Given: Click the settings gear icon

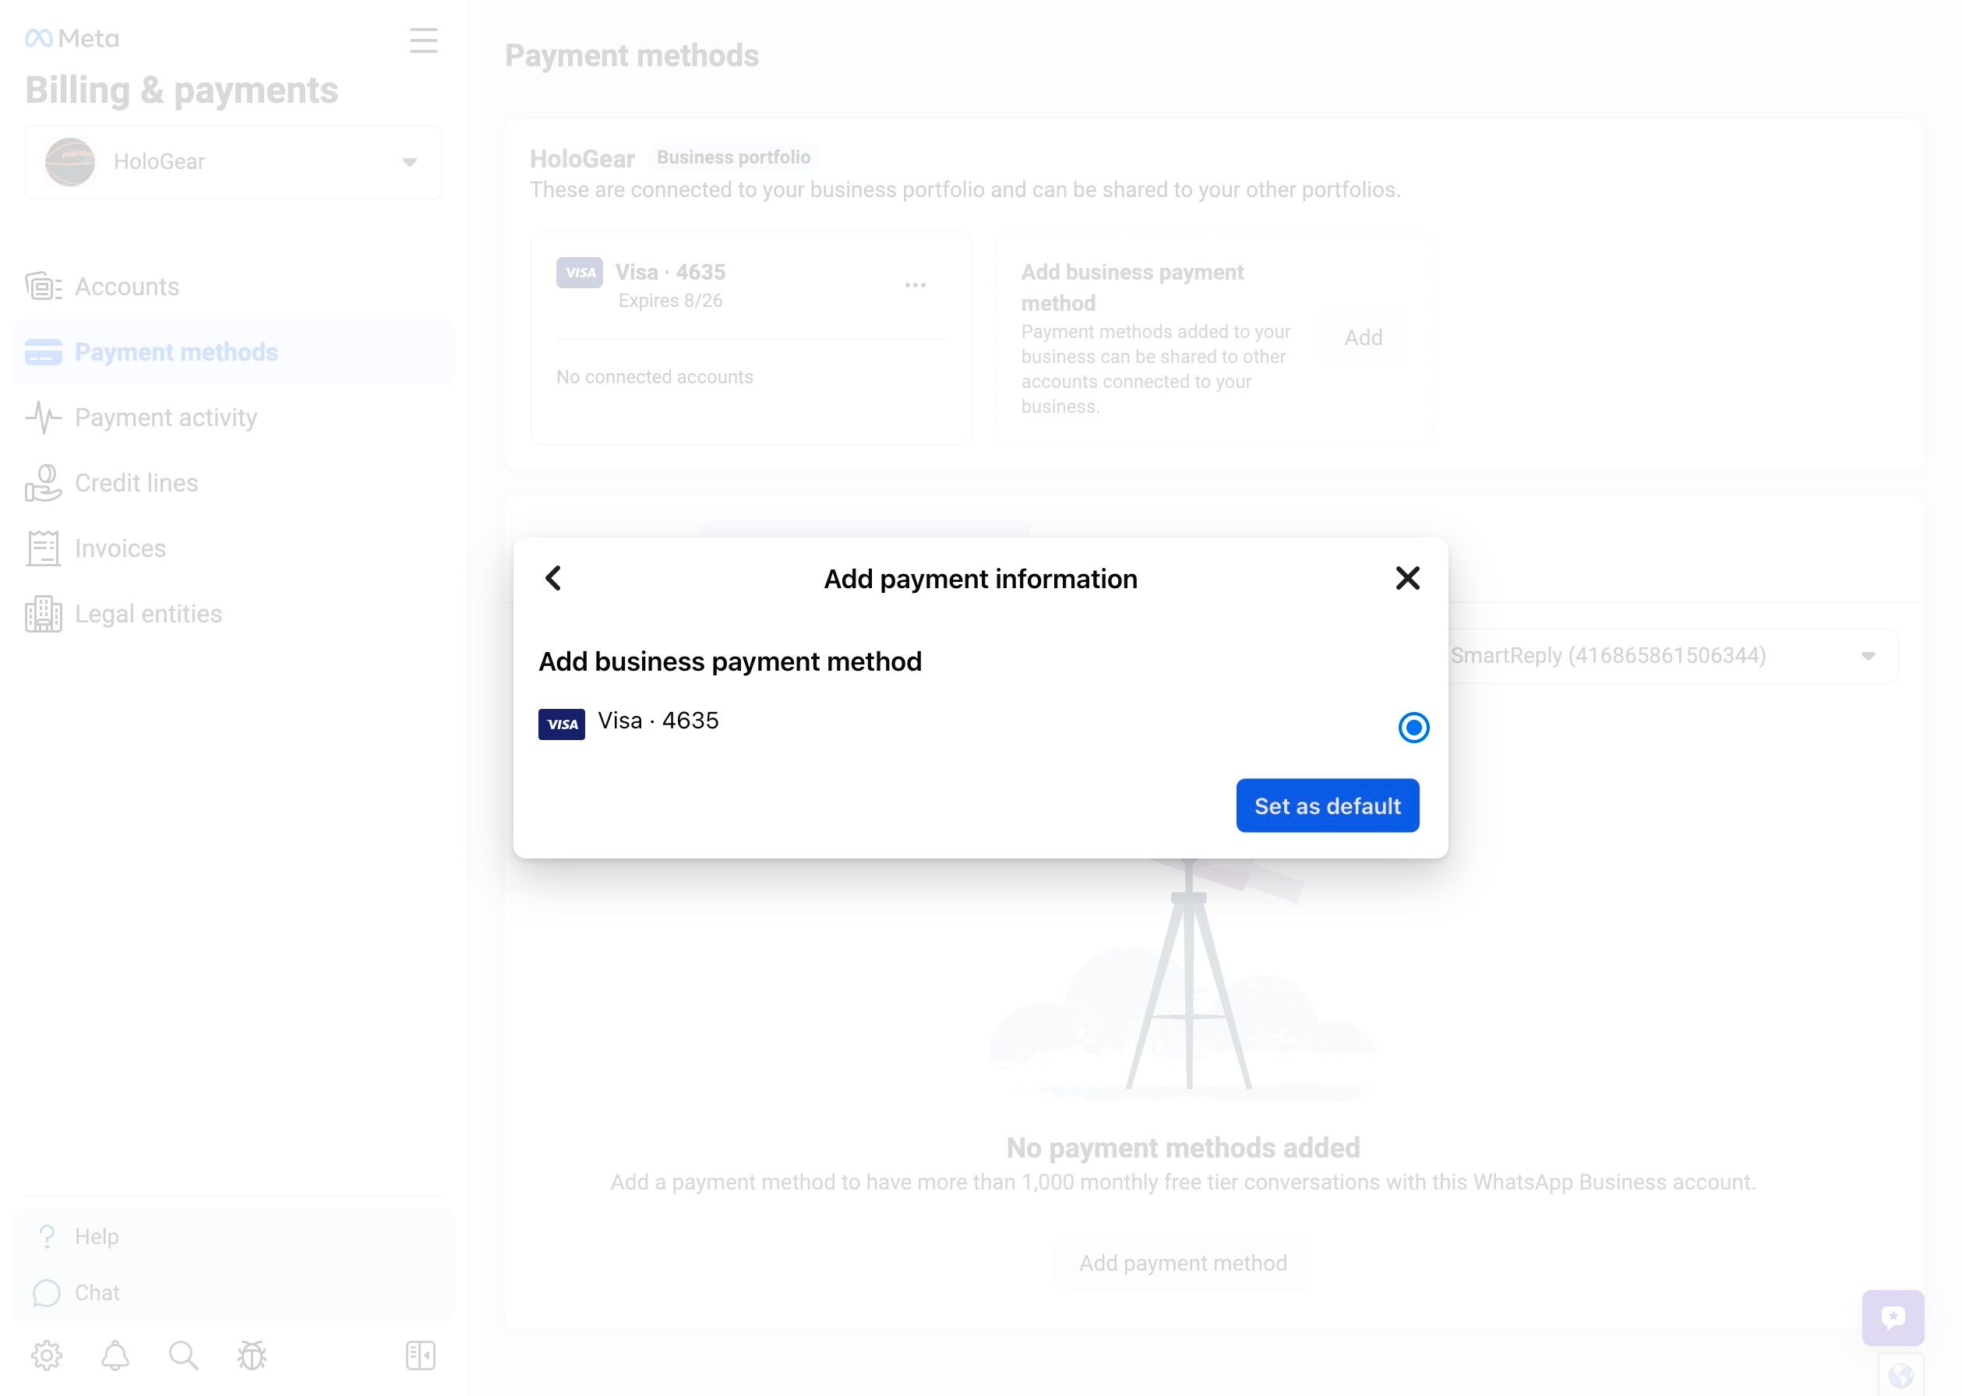Looking at the screenshot, I should [47, 1355].
